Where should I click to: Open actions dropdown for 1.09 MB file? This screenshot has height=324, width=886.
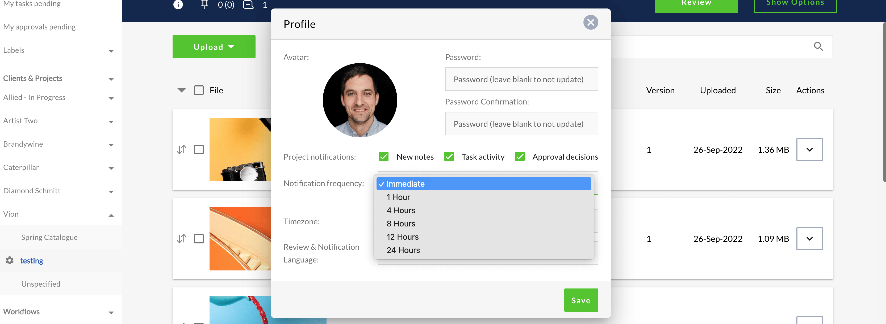pos(809,239)
